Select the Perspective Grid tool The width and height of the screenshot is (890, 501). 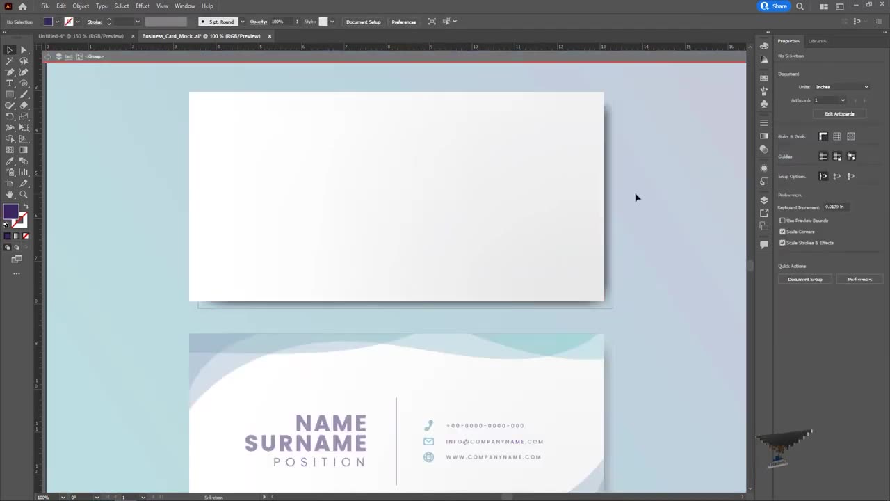24,139
